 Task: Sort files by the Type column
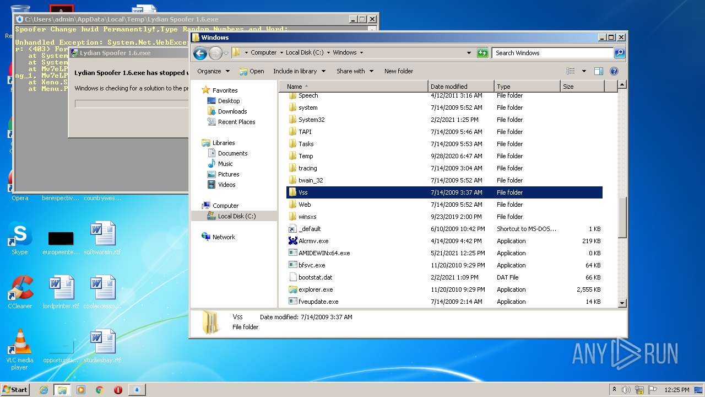[527, 87]
